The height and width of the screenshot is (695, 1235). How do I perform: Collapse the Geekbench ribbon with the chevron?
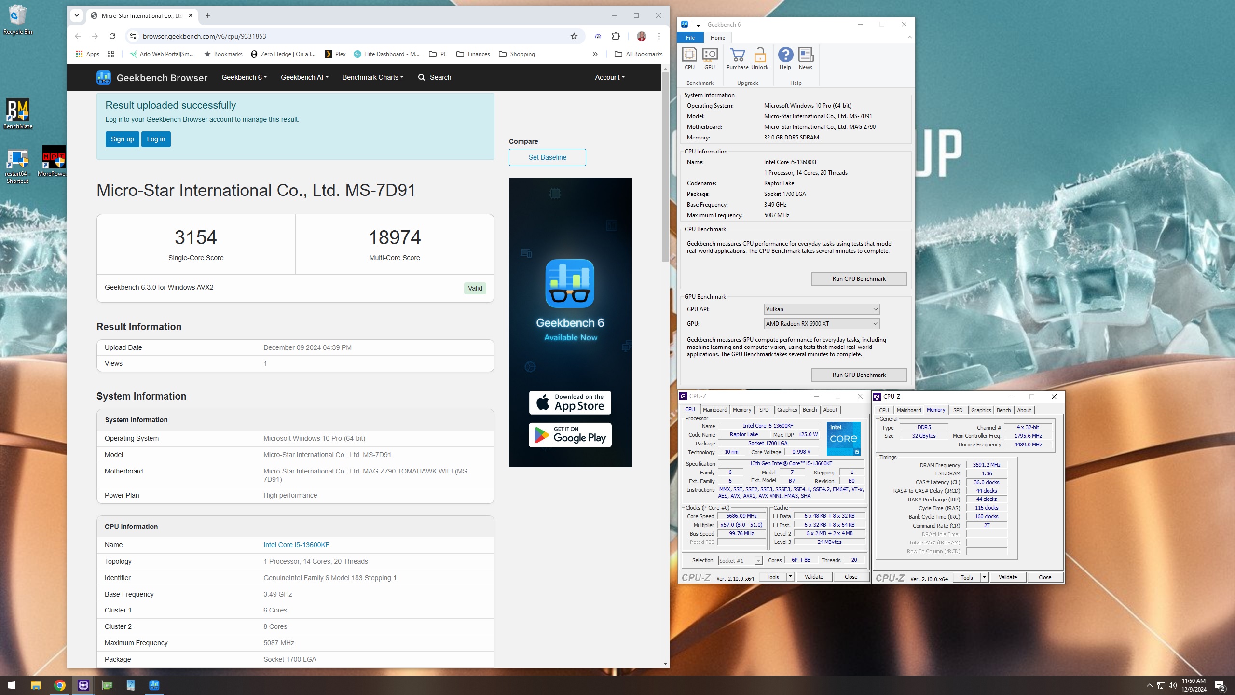coord(909,37)
